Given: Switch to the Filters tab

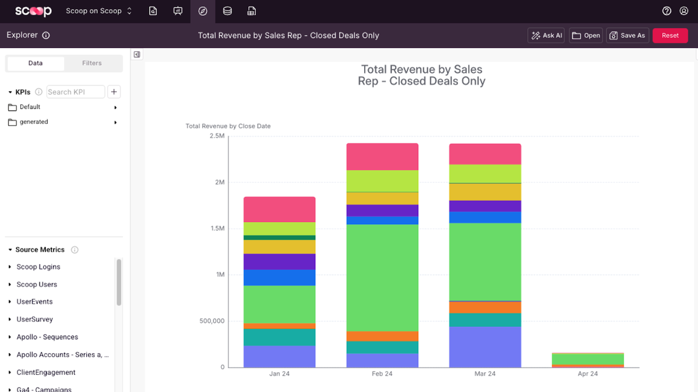Looking at the screenshot, I should tap(93, 63).
